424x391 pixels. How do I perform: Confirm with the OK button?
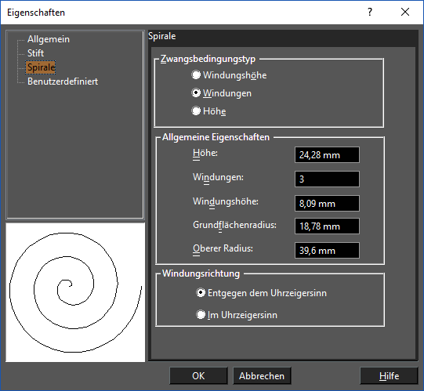click(198, 375)
